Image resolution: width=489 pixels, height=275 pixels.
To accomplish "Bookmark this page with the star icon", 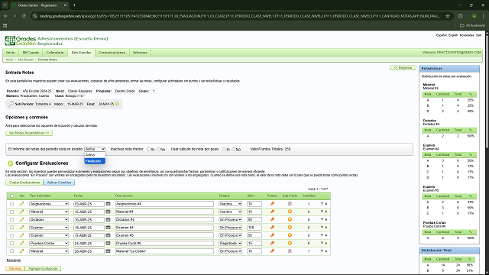I will (448, 16).
